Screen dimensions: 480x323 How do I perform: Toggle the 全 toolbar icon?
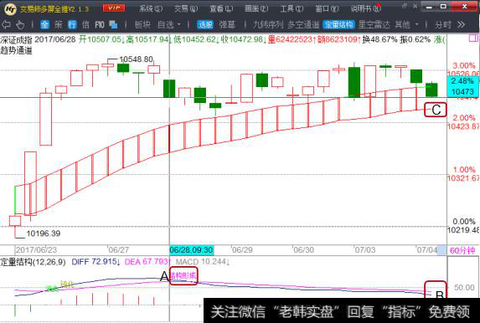pyautogui.click(x=44, y=24)
